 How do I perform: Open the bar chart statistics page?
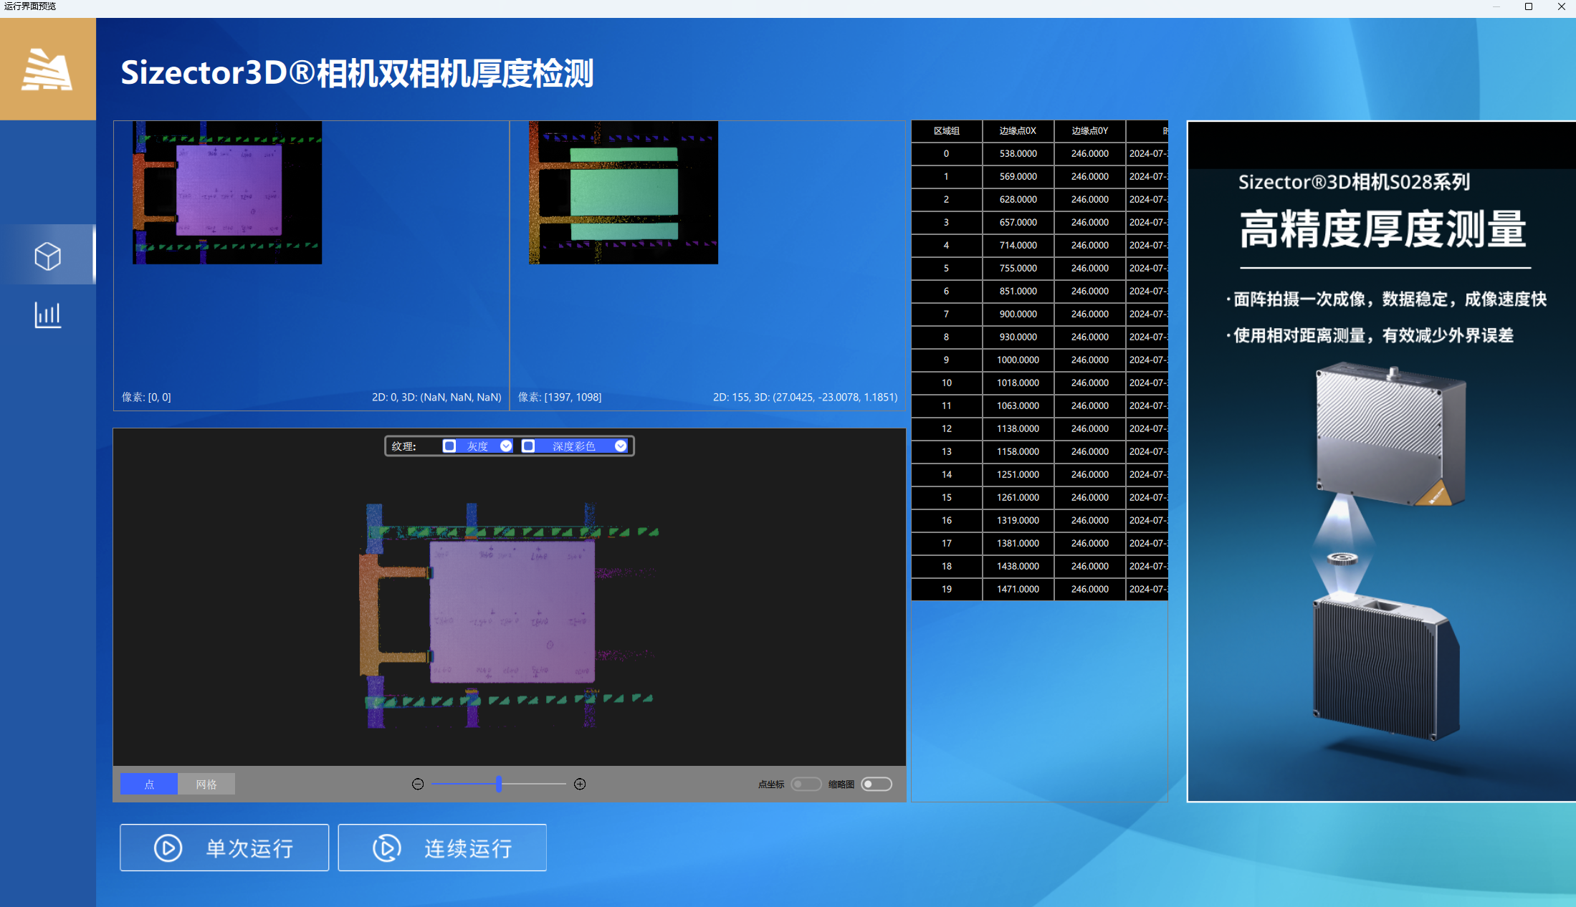click(x=47, y=315)
